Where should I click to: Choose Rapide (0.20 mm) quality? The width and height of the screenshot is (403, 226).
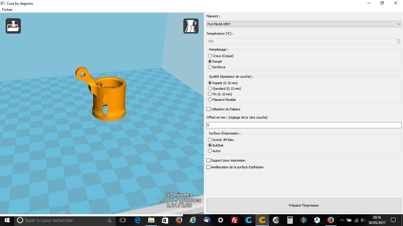tap(223, 83)
